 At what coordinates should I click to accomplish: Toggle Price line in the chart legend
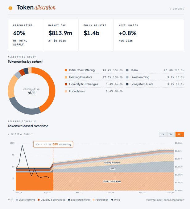click(116, 200)
